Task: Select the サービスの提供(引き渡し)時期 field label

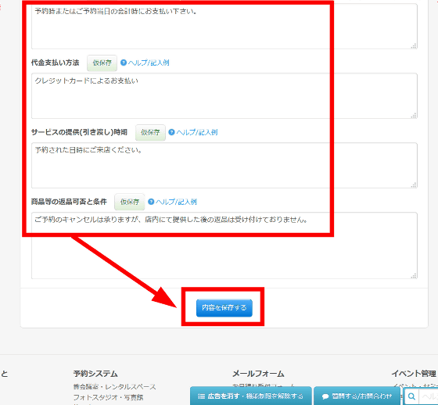Action: 79,132
